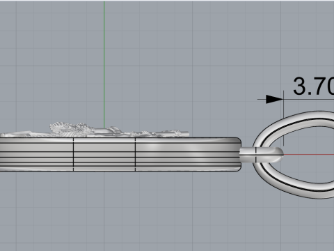Select the flat pendant disc body
334x251 pixels.
tap(120, 155)
